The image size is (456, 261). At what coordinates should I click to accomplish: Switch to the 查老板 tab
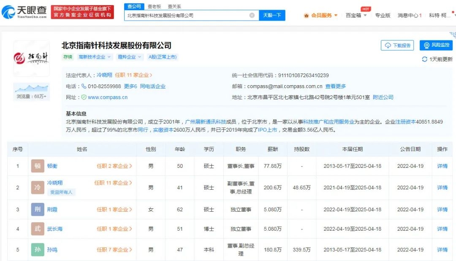click(154, 6)
